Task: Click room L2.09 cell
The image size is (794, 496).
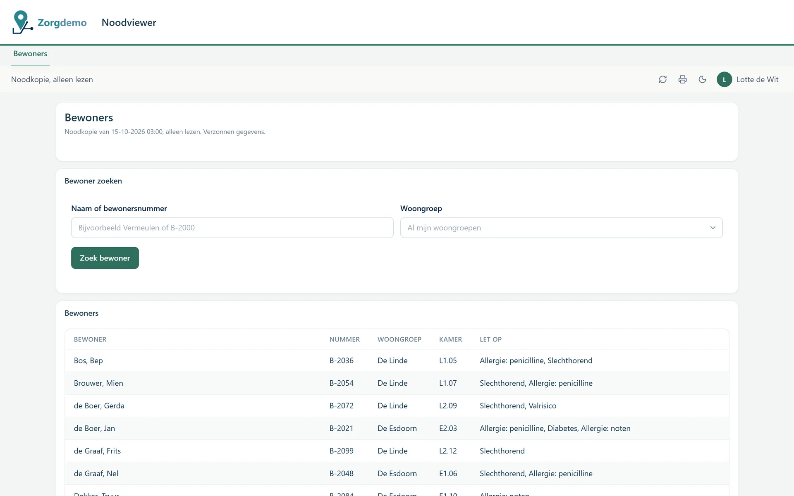Action: tap(448, 406)
